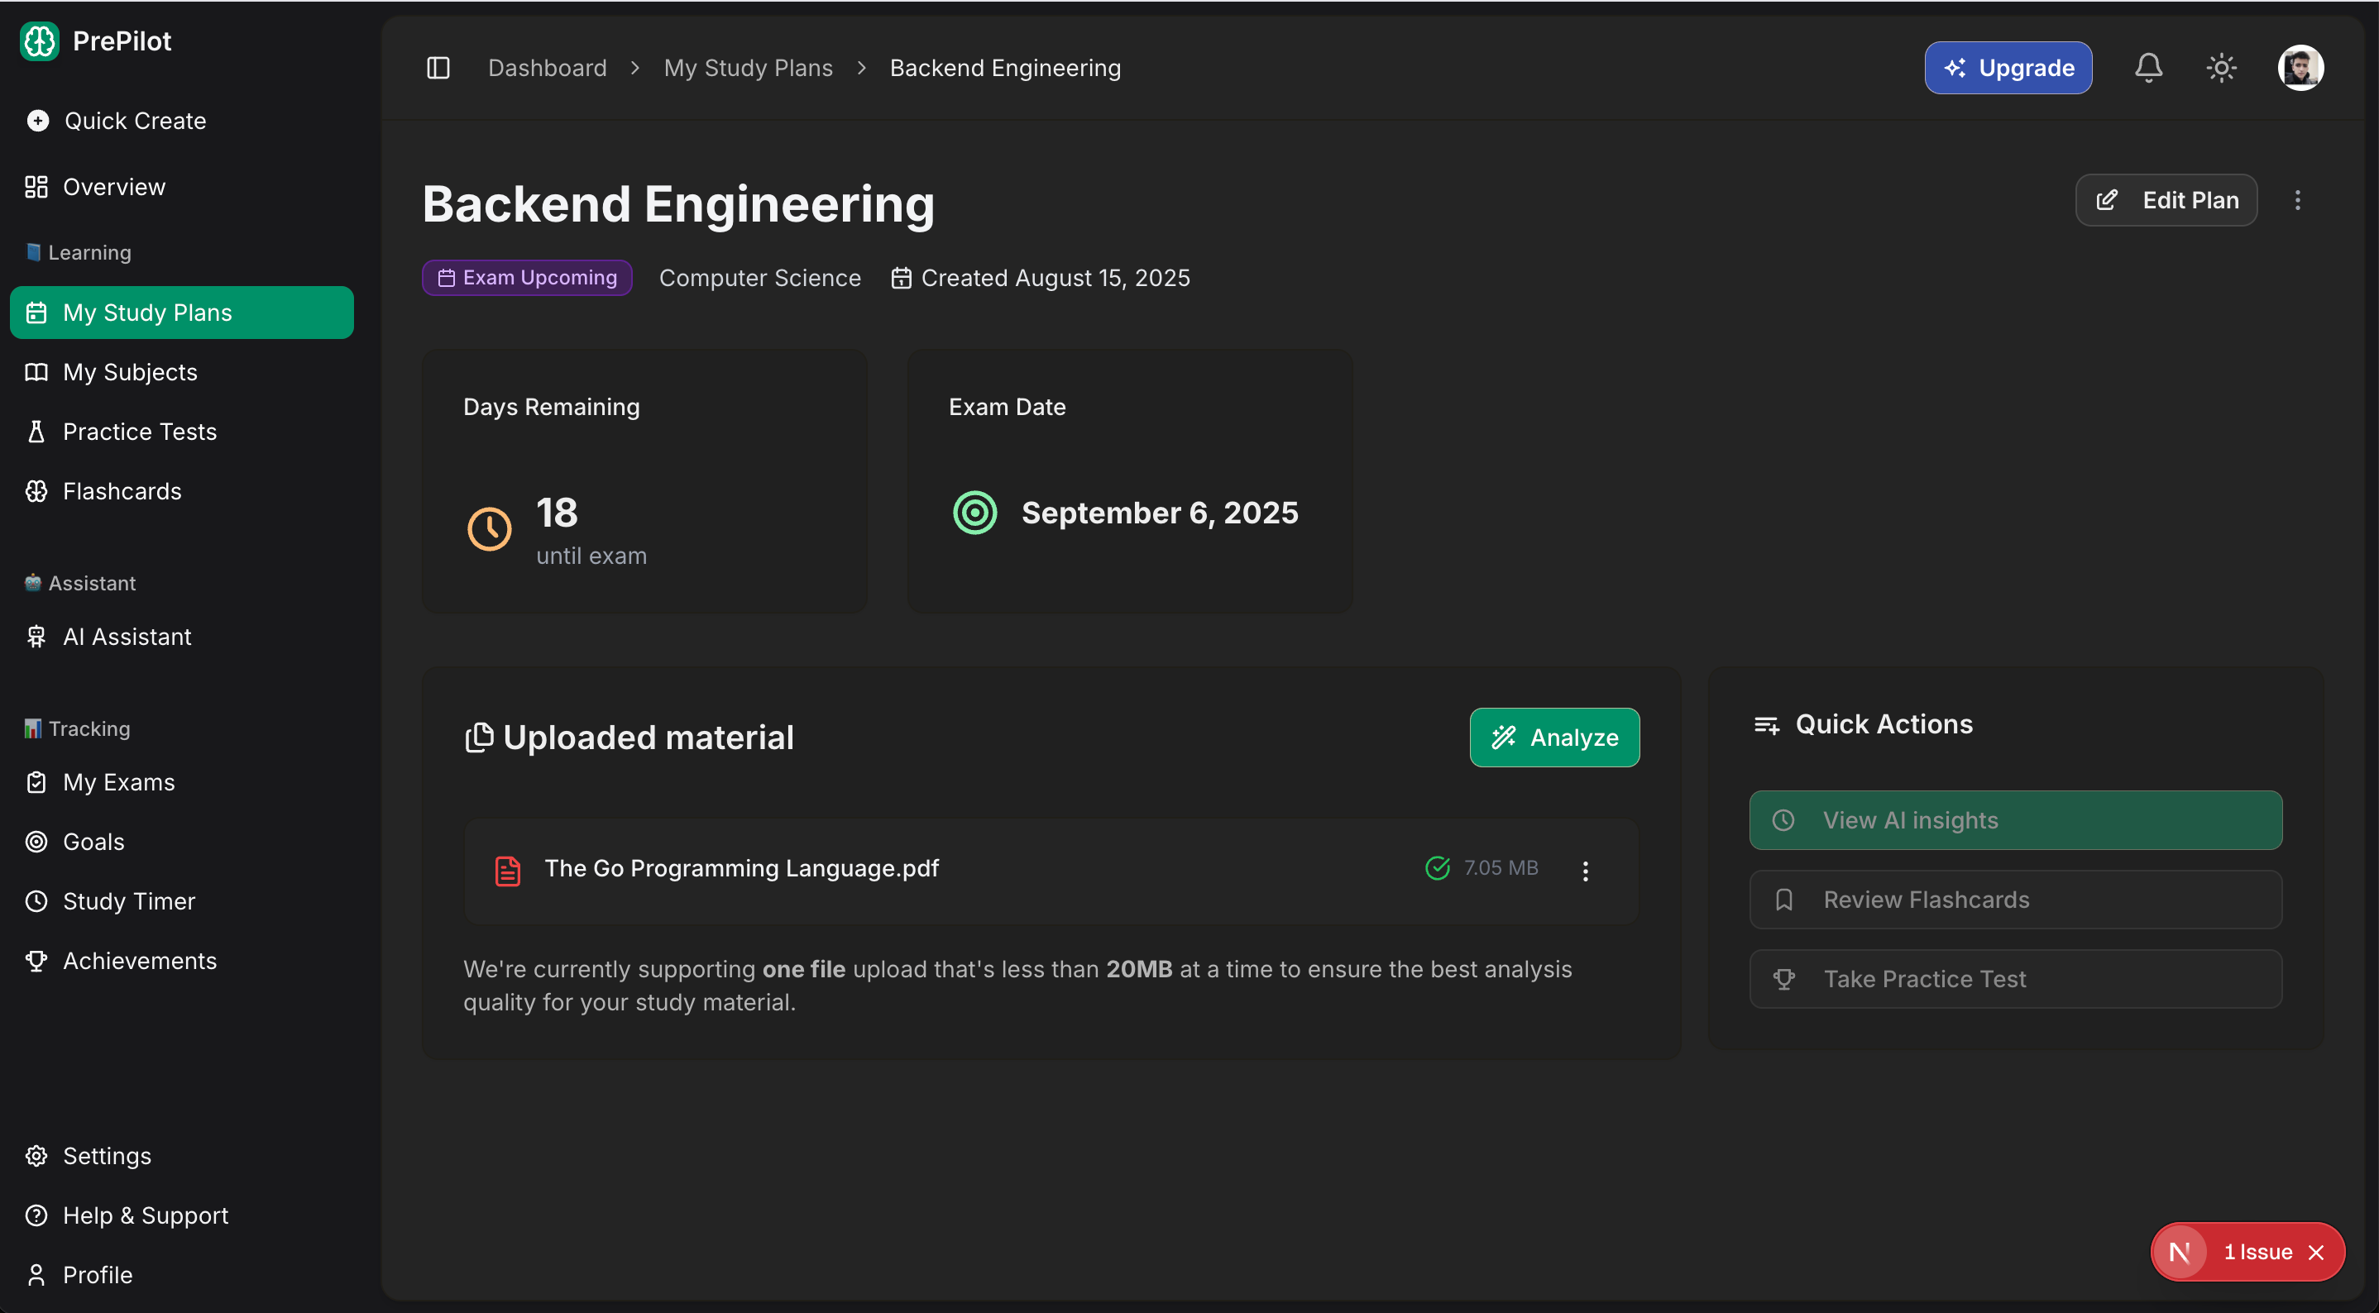Open Study Timer in the sidebar
The image size is (2379, 1313).
click(x=128, y=901)
